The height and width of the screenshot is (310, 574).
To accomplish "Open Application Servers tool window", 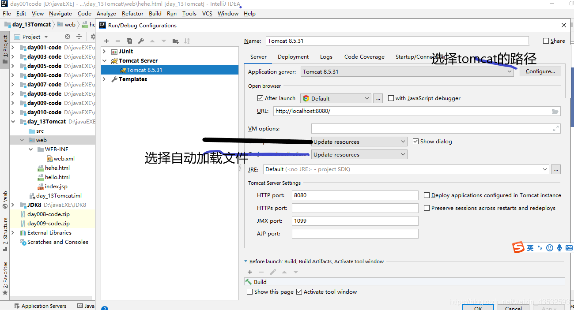I will tap(40, 306).
